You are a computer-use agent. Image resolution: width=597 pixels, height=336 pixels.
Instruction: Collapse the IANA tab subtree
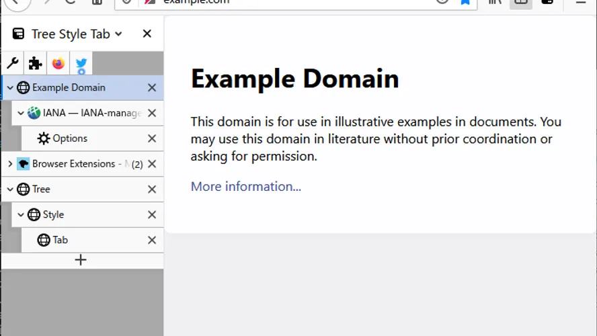point(20,113)
